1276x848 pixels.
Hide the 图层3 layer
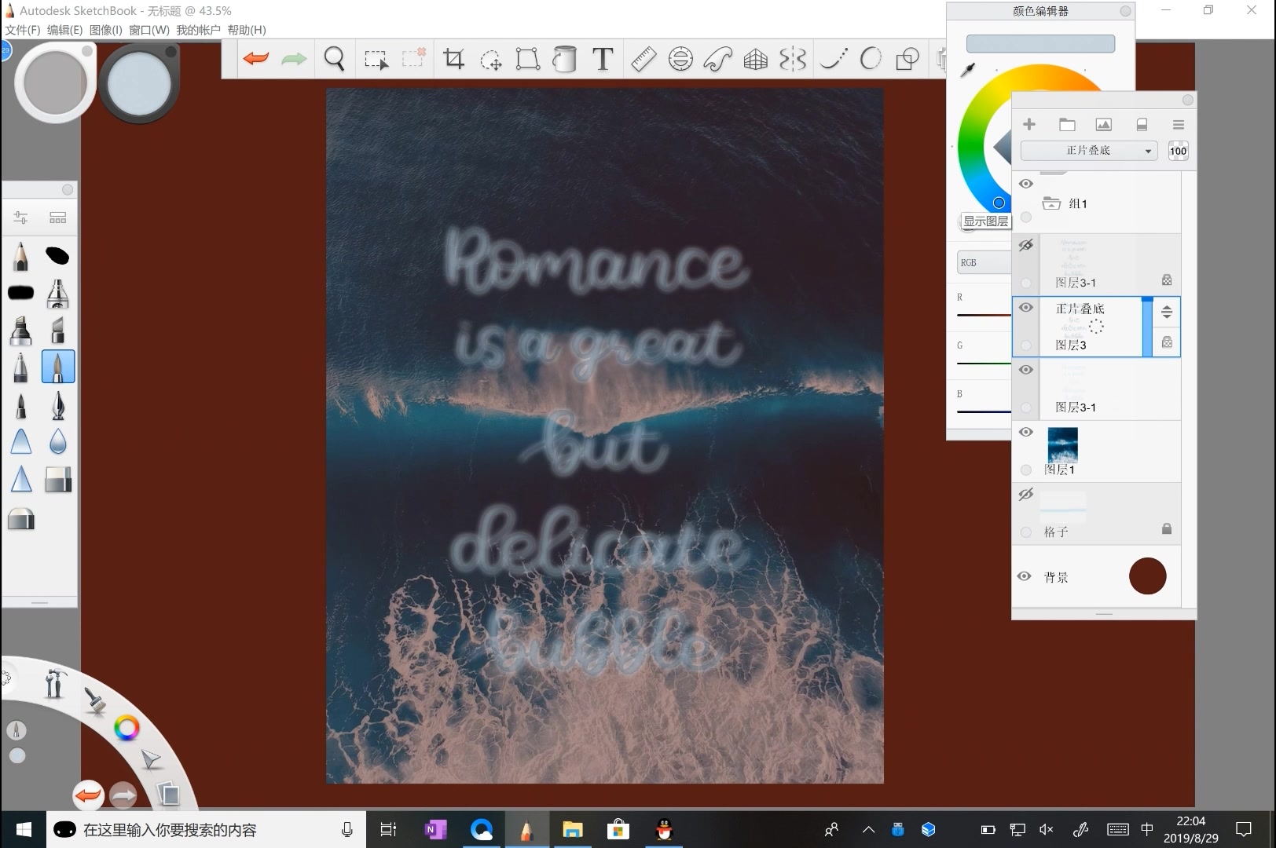(1026, 308)
